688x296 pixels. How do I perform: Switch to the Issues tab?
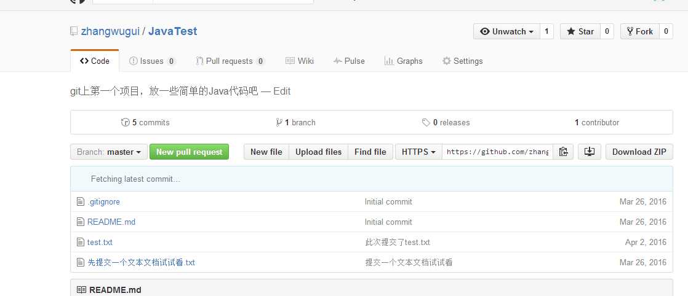pyautogui.click(x=152, y=61)
